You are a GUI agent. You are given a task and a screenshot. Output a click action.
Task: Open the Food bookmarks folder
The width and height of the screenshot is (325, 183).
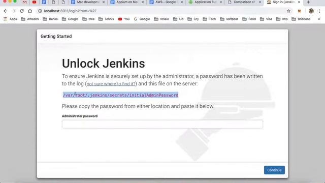[249, 19]
